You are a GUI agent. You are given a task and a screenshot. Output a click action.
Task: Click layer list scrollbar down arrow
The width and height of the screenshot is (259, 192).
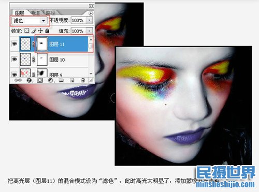(x=91, y=74)
